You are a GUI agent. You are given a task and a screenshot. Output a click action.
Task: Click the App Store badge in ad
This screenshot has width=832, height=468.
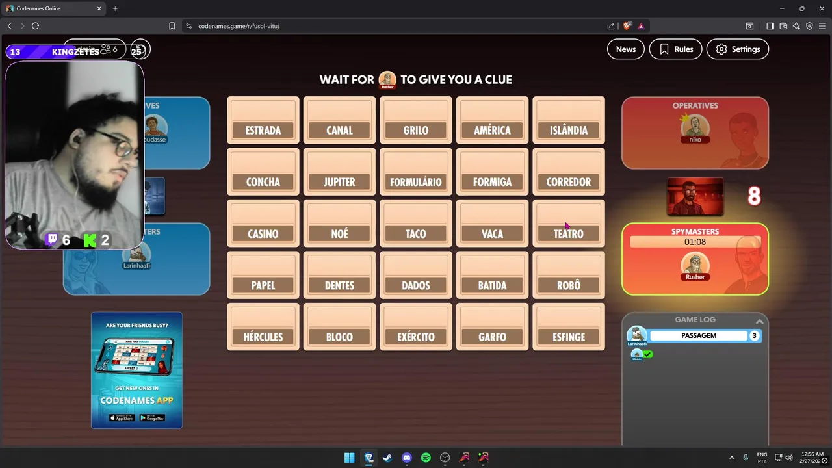click(x=122, y=418)
